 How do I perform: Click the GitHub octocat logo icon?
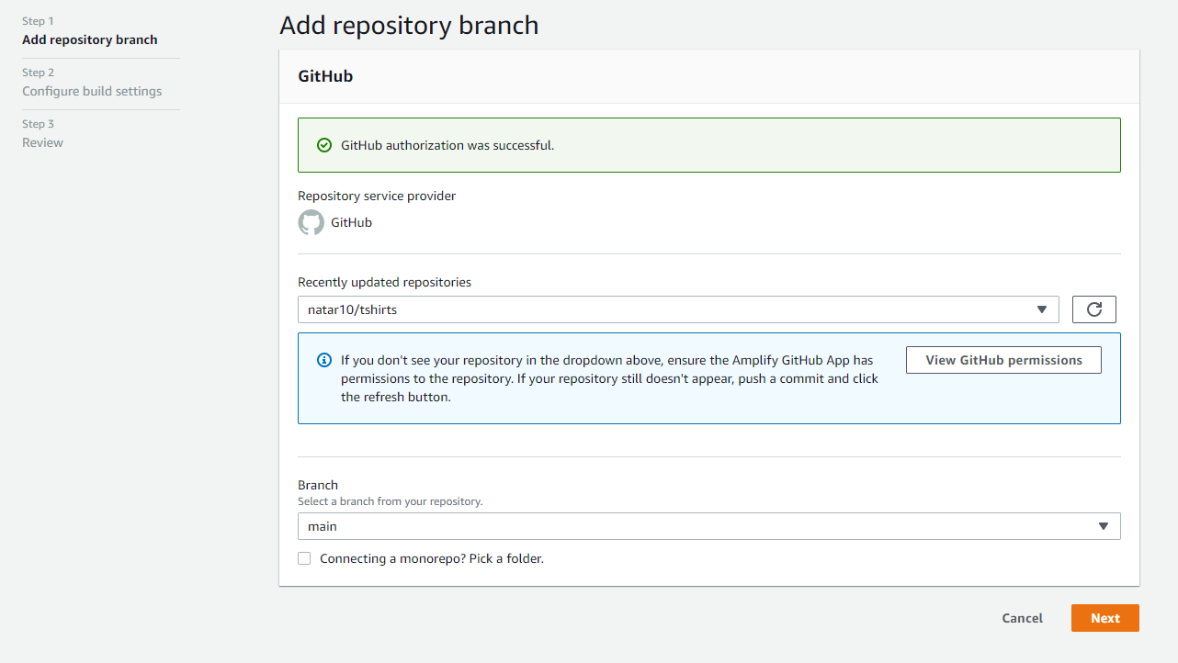coord(311,222)
